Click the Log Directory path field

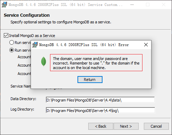pyautogui.click(x=100, y=110)
